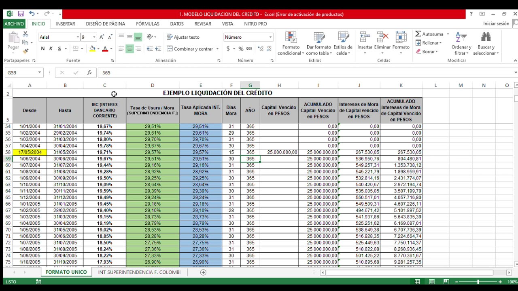This screenshot has width=518, height=291.
Task: Expand the Número format dropdown
Action: tap(270, 37)
